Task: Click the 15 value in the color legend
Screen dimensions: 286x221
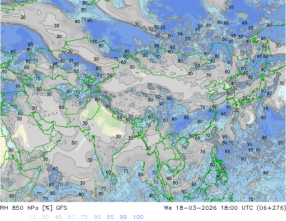Action: 32,217
